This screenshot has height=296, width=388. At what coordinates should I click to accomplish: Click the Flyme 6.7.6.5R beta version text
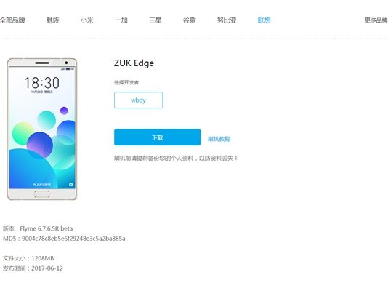pos(47,228)
